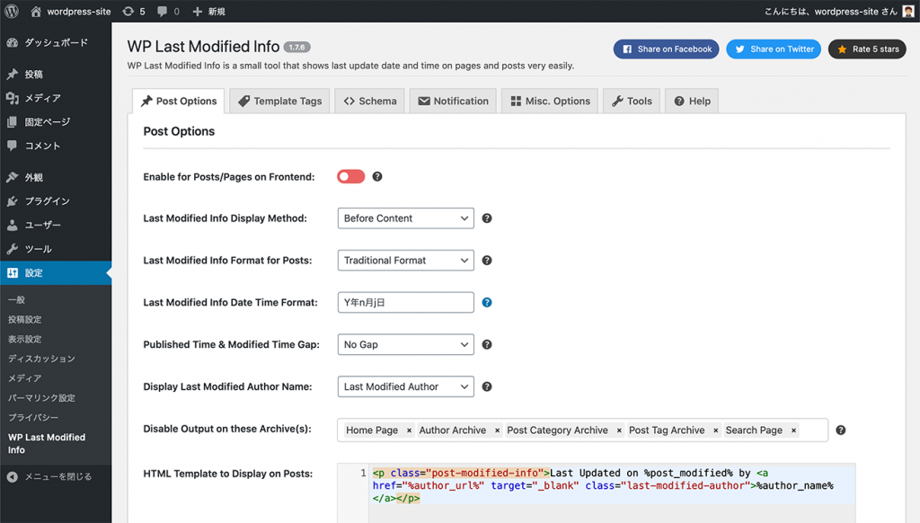Click help icon for Format for Posts

click(487, 261)
